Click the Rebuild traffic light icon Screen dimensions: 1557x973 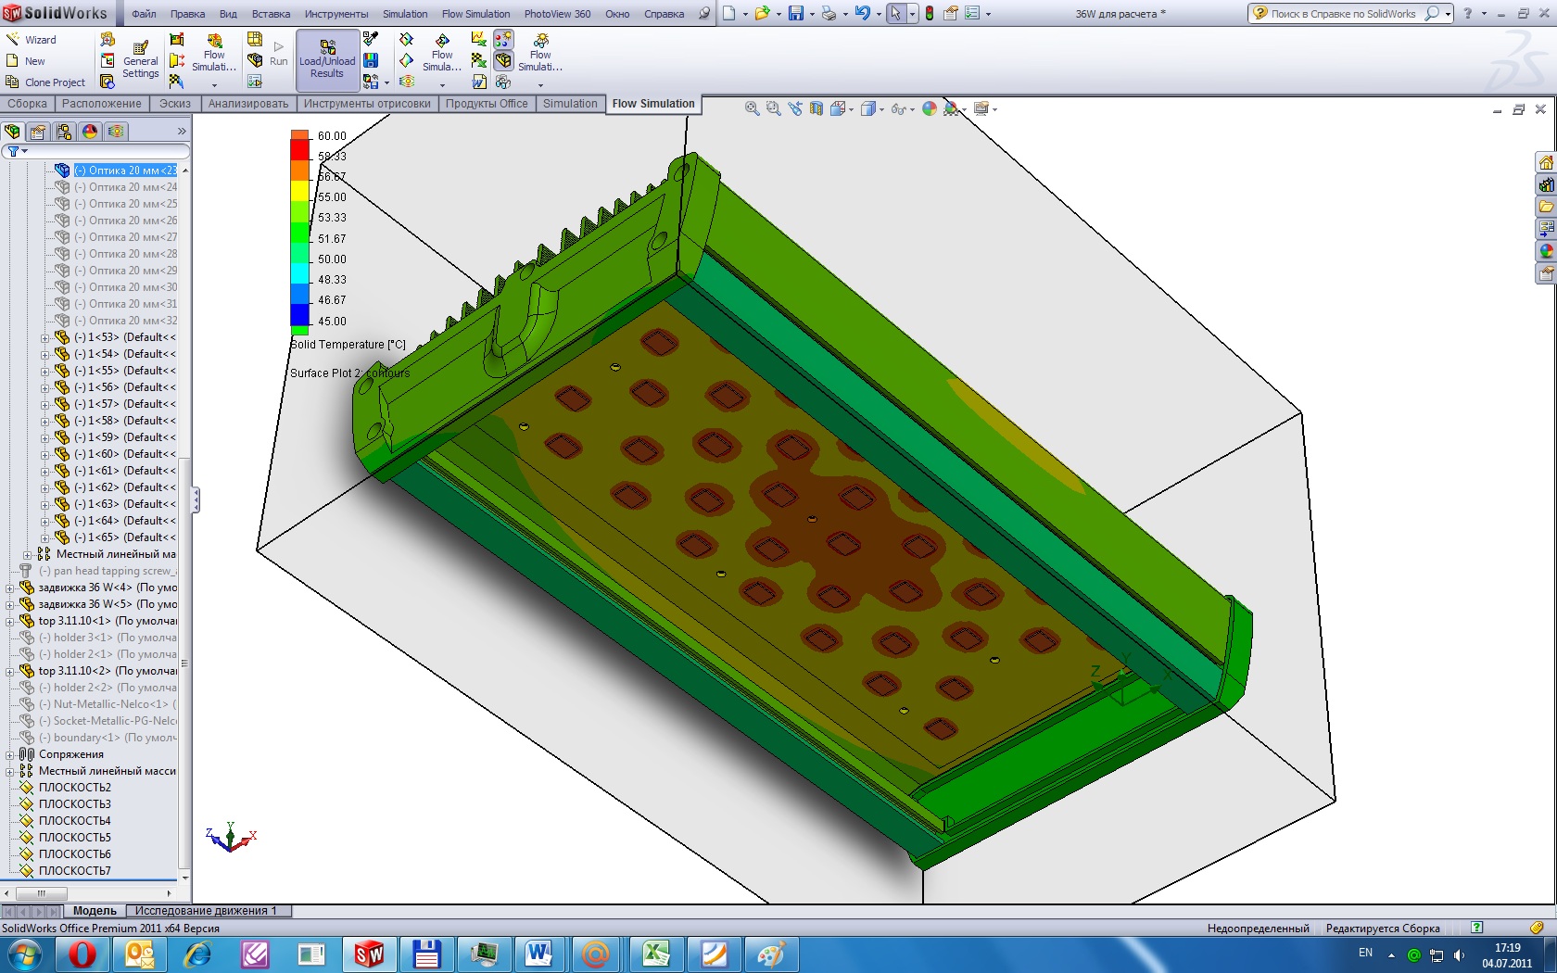pos(929,13)
